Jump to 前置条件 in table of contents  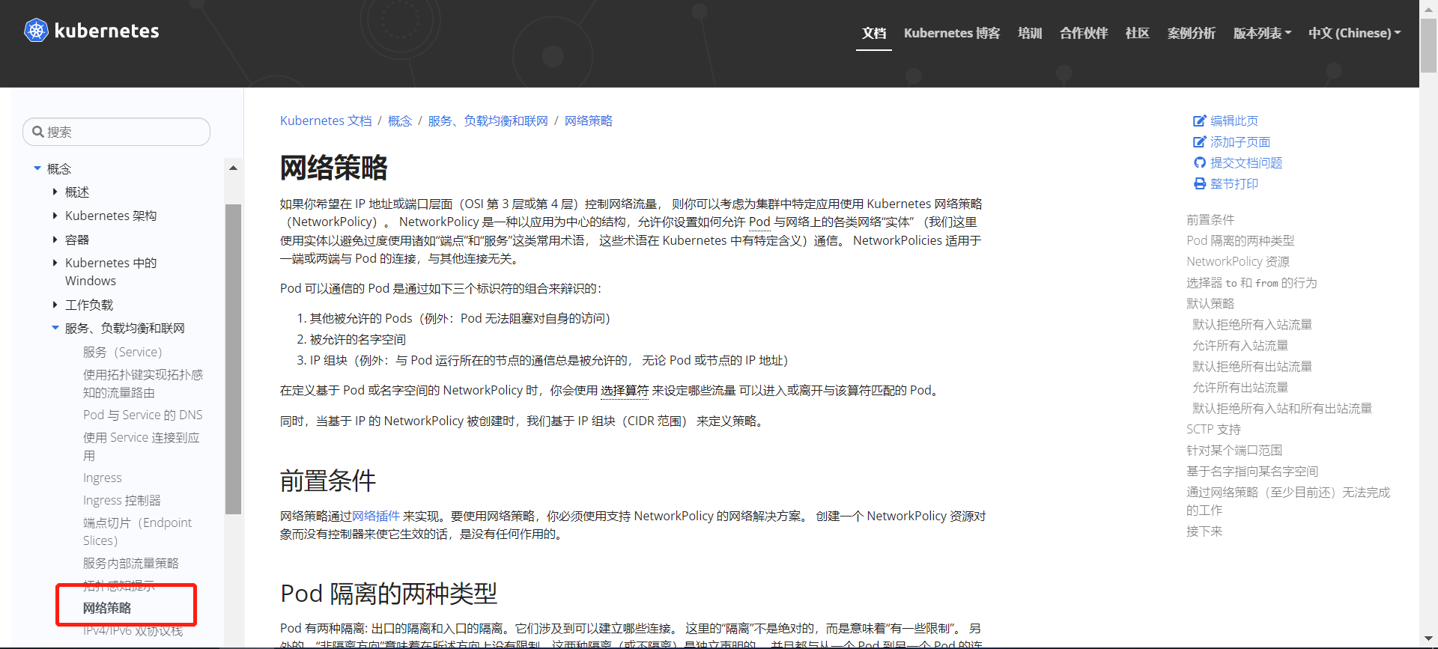point(1210,219)
